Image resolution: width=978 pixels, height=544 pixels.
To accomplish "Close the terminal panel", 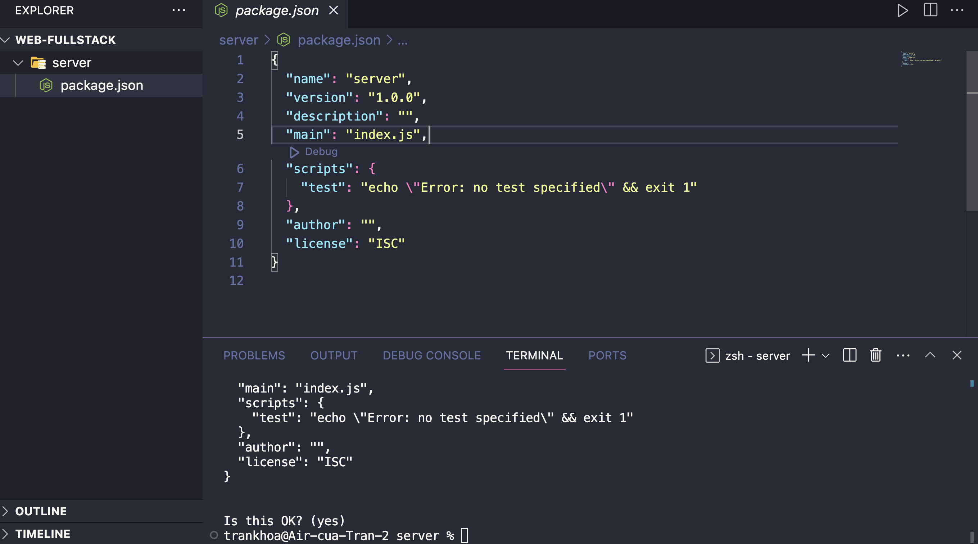I will 957,355.
